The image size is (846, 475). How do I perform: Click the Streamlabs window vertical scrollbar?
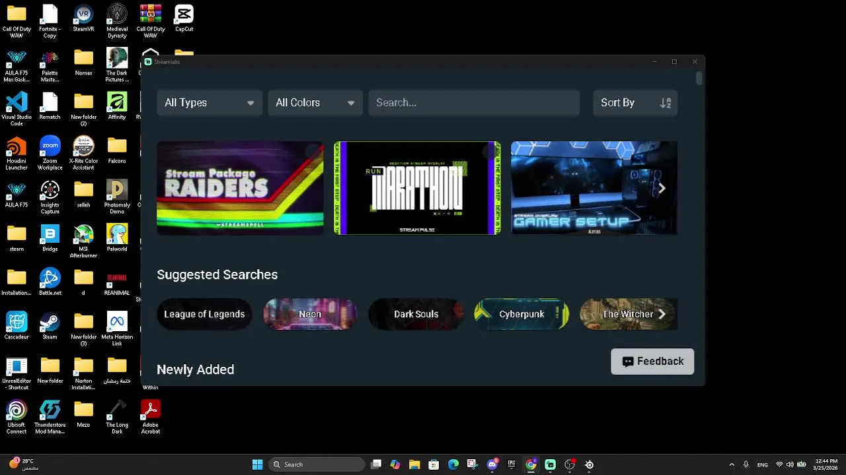(x=699, y=79)
